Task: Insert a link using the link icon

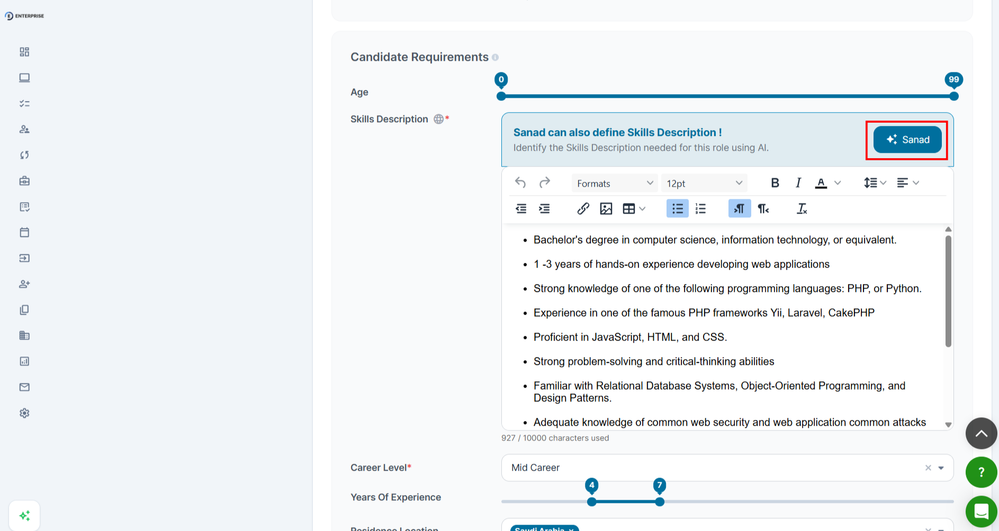Action: click(583, 209)
